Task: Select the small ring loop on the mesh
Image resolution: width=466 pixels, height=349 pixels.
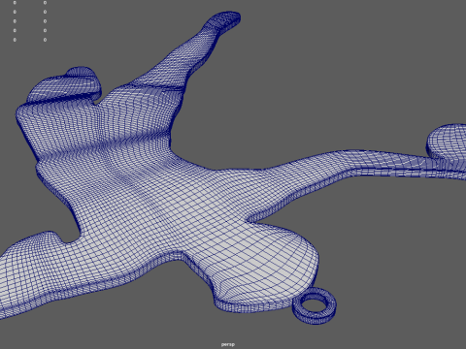Action: click(315, 305)
